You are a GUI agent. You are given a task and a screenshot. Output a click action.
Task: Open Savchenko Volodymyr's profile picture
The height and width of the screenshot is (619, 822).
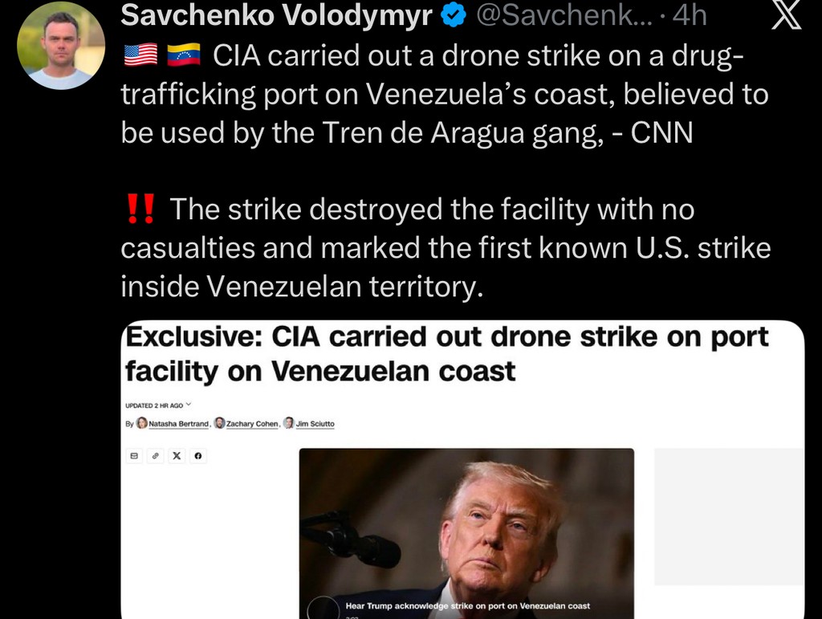click(x=61, y=46)
